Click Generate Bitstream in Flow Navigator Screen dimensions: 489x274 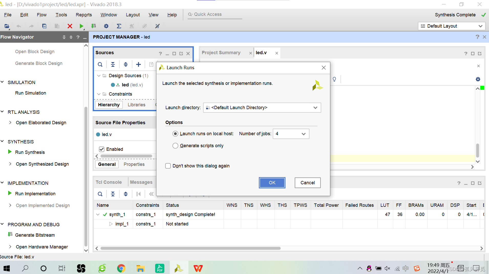click(35, 235)
